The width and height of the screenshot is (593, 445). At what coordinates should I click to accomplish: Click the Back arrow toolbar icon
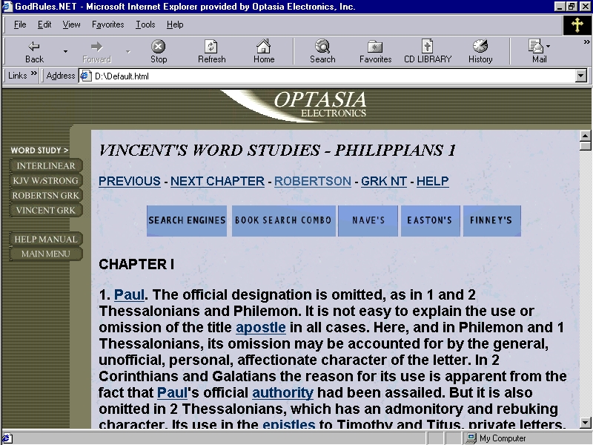pos(34,47)
